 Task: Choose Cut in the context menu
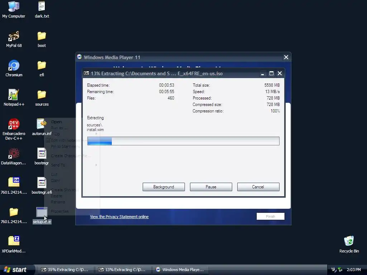(72, 174)
